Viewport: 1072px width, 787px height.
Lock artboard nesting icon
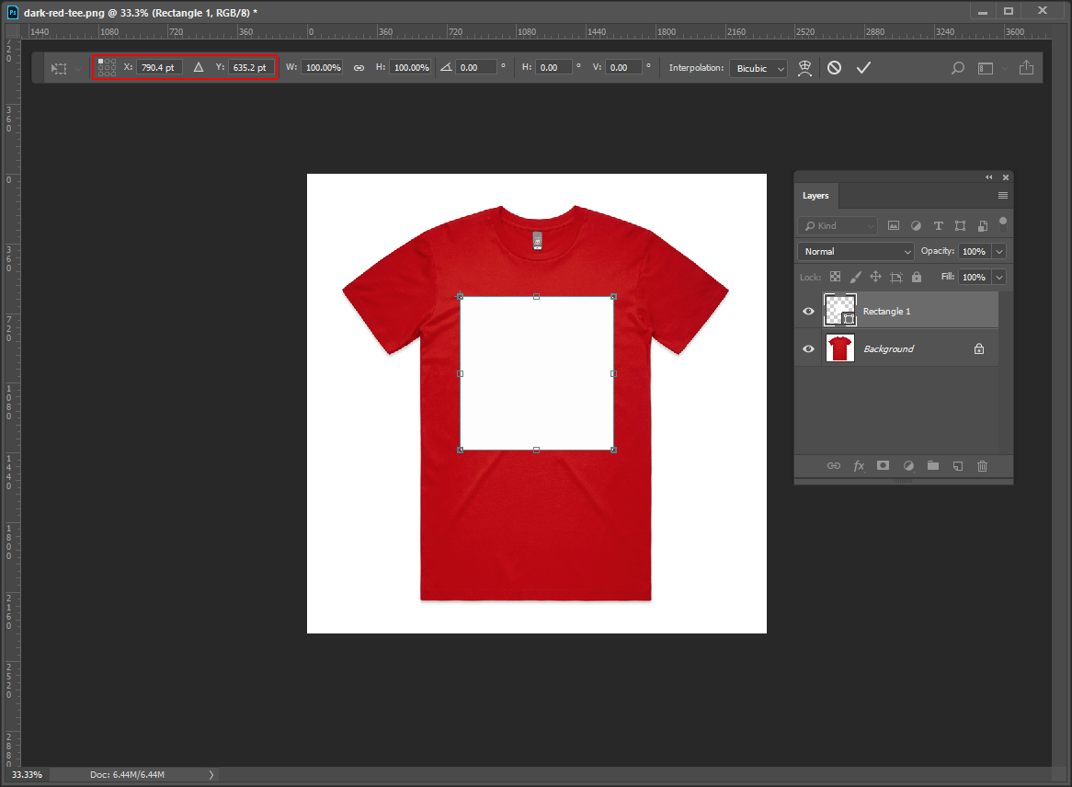pyautogui.click(x=896, y=277)
